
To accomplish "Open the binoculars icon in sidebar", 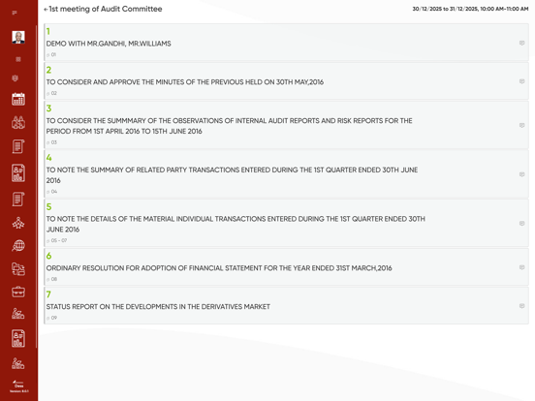I will (18, 122).
